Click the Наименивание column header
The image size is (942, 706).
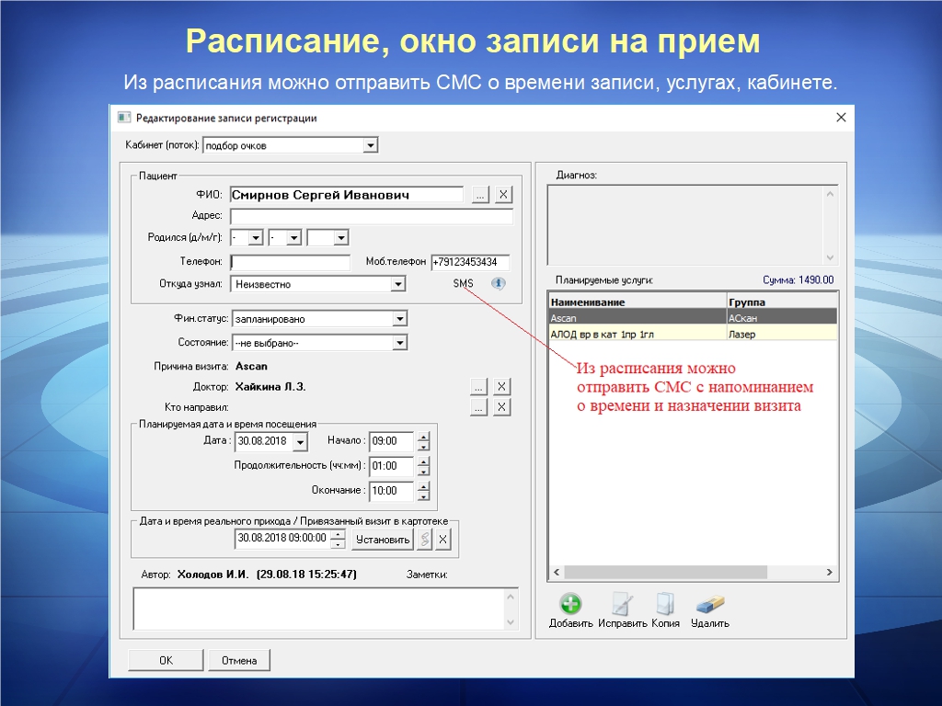tap(637, 302)
